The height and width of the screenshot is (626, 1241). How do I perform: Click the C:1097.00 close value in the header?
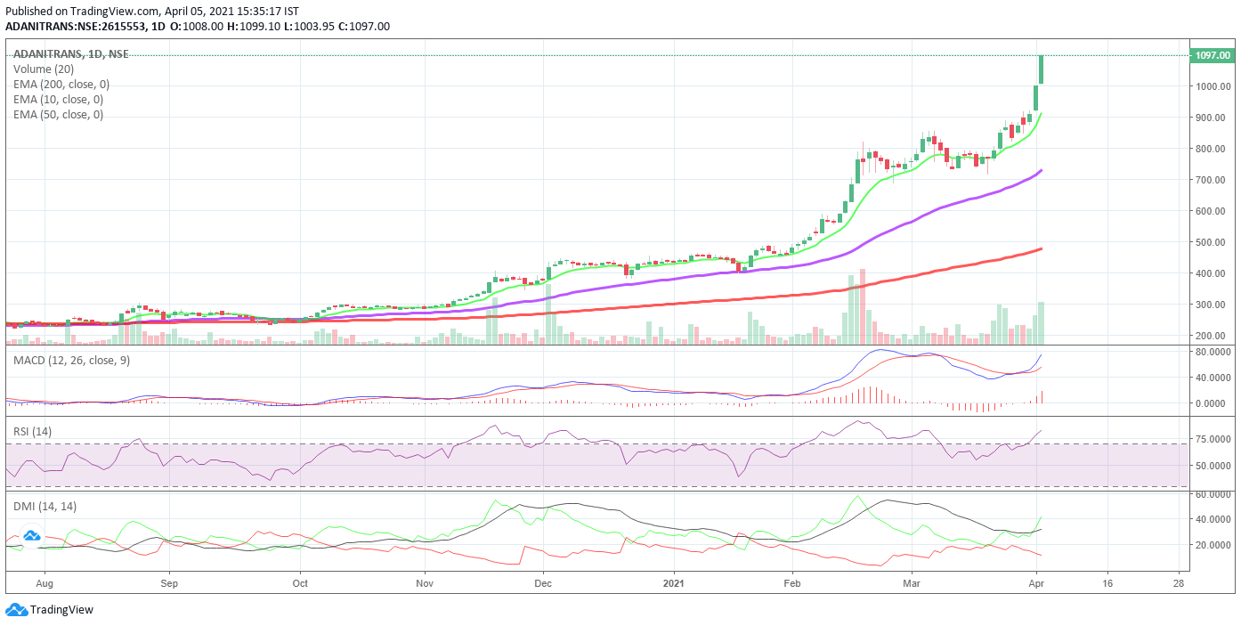(x=365, y=27)
